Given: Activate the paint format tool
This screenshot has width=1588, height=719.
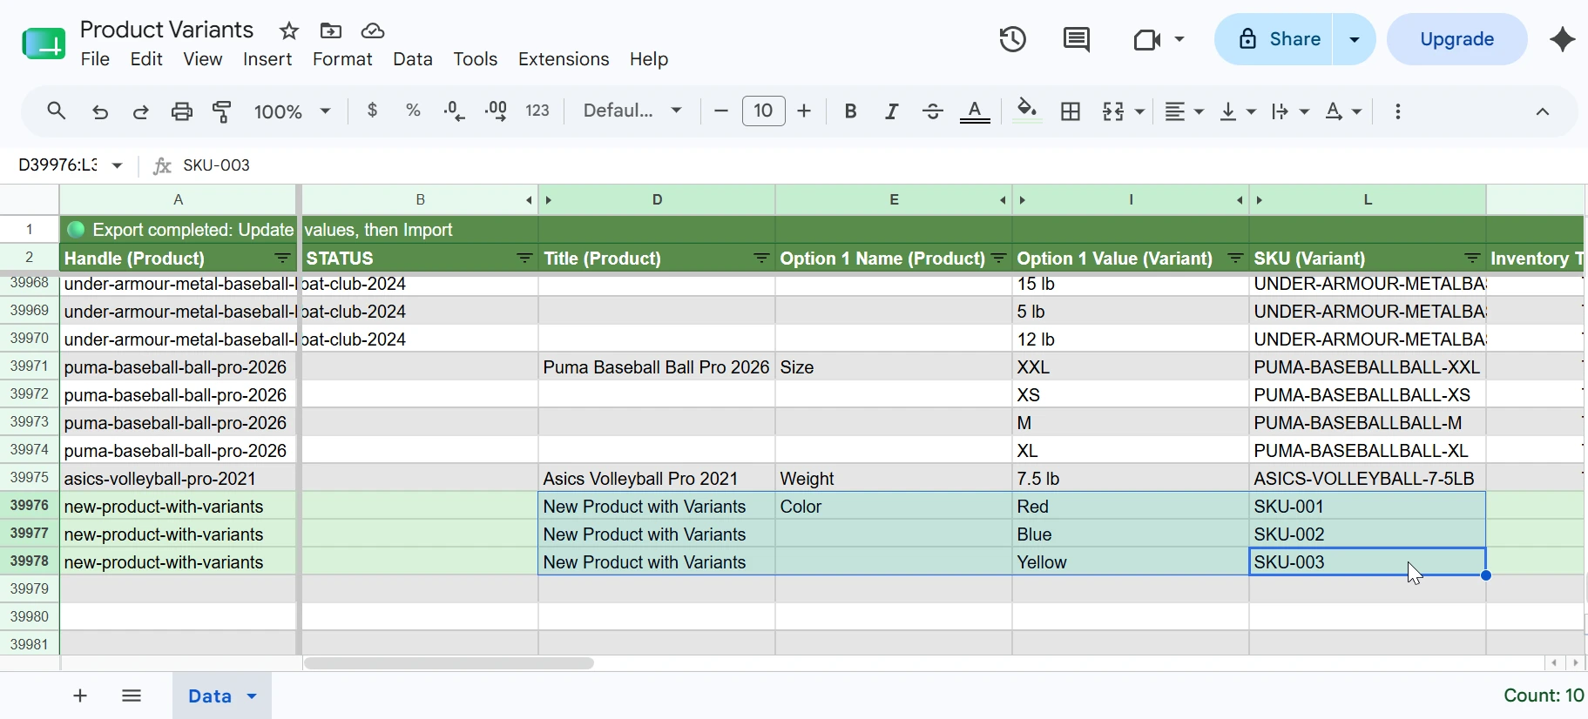Looking at the screenshot, I should [x=222, y=111].
